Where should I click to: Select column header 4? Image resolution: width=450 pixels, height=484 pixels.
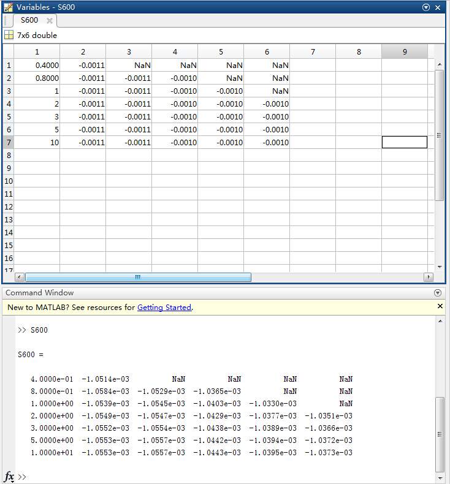[175, 52]
